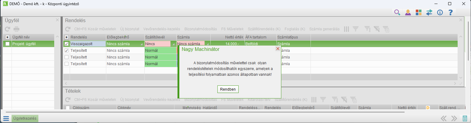471x123 pixels.
Task: Click Számla generálás in Rendelés toolbar
Action: (324, 29)
